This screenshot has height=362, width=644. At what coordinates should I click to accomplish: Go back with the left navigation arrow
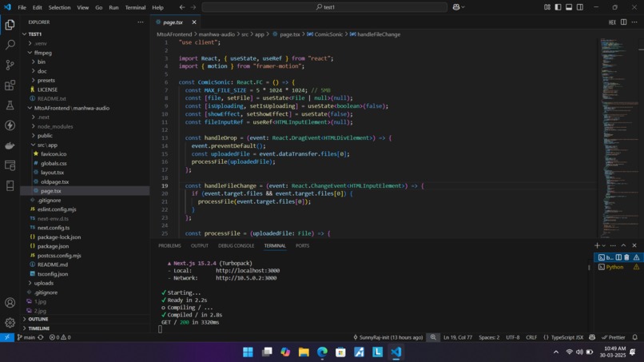click(182, 7)
